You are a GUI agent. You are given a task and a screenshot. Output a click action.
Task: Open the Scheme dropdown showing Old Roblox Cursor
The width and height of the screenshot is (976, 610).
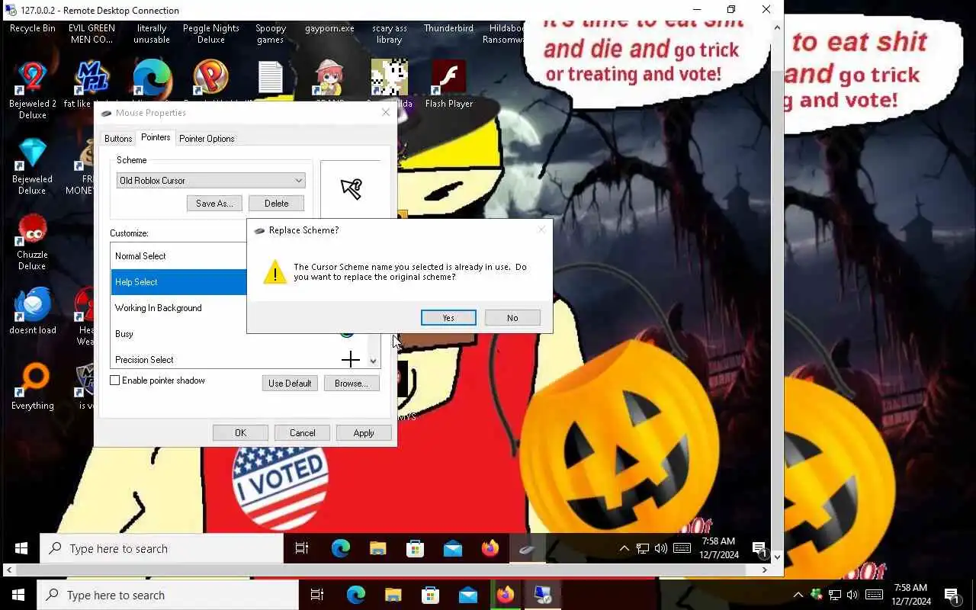[210, 181]
